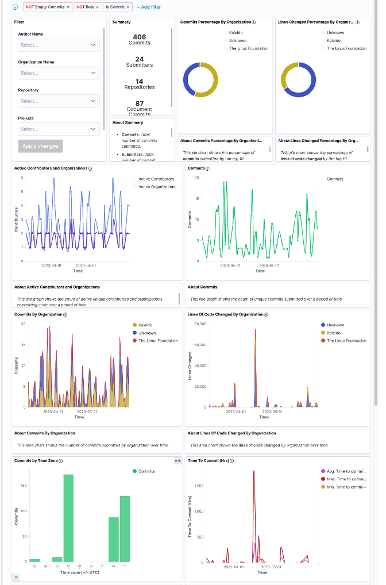Open the Author Name dropdown
This screenshot has width=386, height=585.
tap(59, 45)
